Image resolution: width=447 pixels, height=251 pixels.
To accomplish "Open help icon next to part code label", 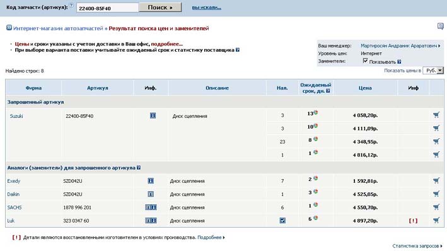I will click(x=71, y=6).
